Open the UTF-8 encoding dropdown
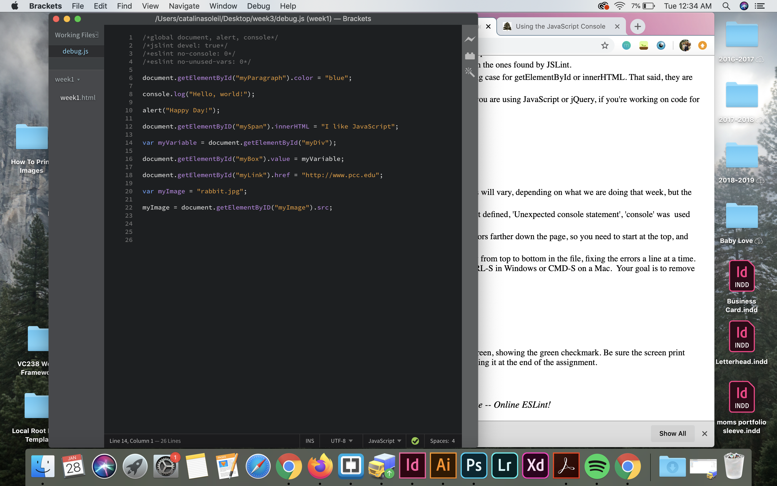 click(341, 441)
